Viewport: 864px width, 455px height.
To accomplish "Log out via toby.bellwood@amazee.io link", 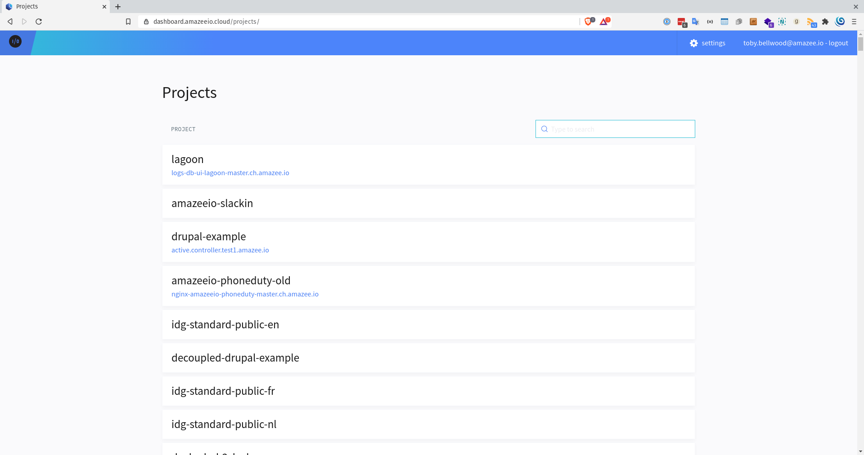I will [796, 43].
